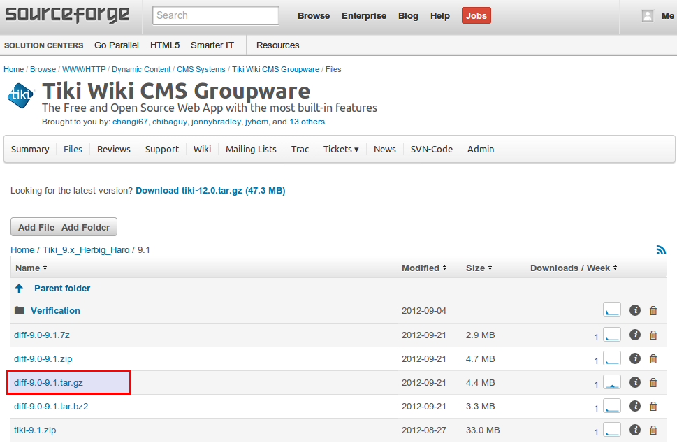Viewport: 677px width, 443px height.
Task: Sort files by Name column
Action: 31,268
